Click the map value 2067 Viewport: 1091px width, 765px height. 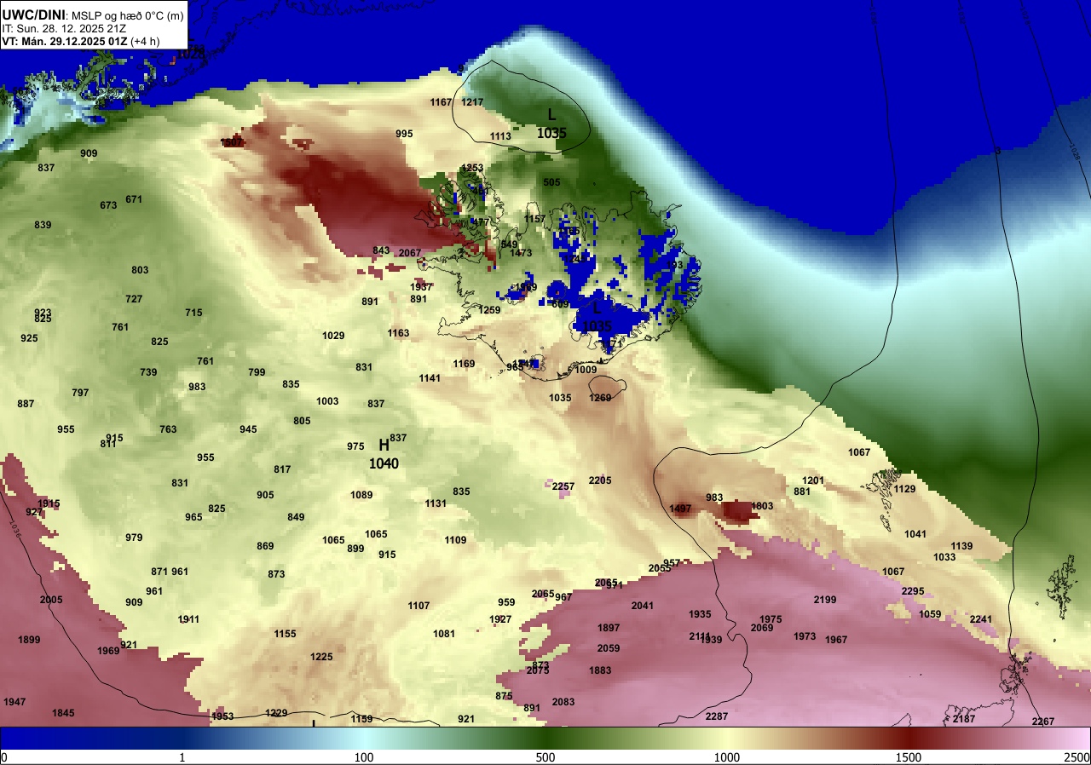[x=410, y=253]
